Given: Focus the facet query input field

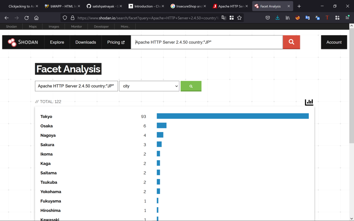Looking at the screenshot, I should [x=76, y=86].
